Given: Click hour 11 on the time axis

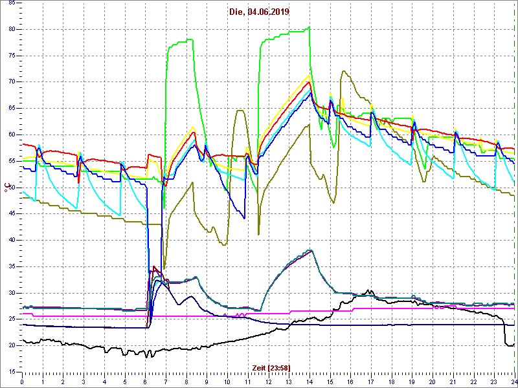Looking at the screenshot, I should 248,382.
